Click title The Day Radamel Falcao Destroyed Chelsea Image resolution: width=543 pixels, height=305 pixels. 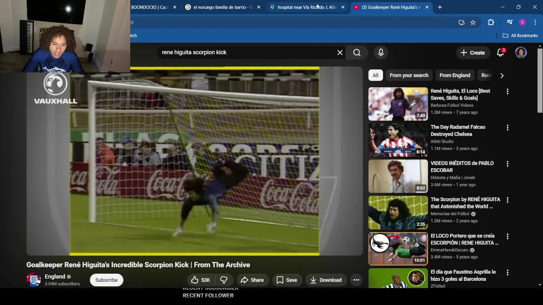click(458, 130)
